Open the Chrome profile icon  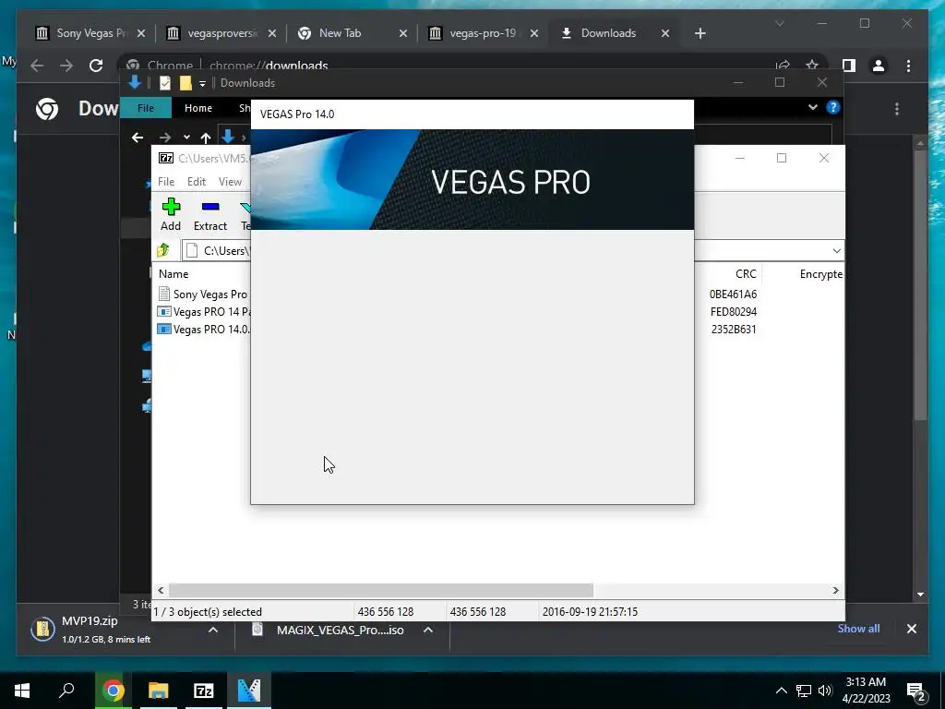point(879,66)
